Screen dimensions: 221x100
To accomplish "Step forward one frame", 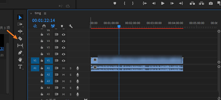I will tap(172, 3).
